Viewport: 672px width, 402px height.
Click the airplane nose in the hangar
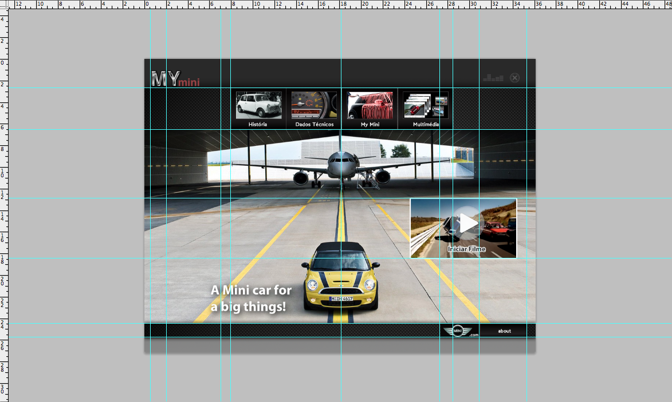pyautogui.click(x=341, y=165)
